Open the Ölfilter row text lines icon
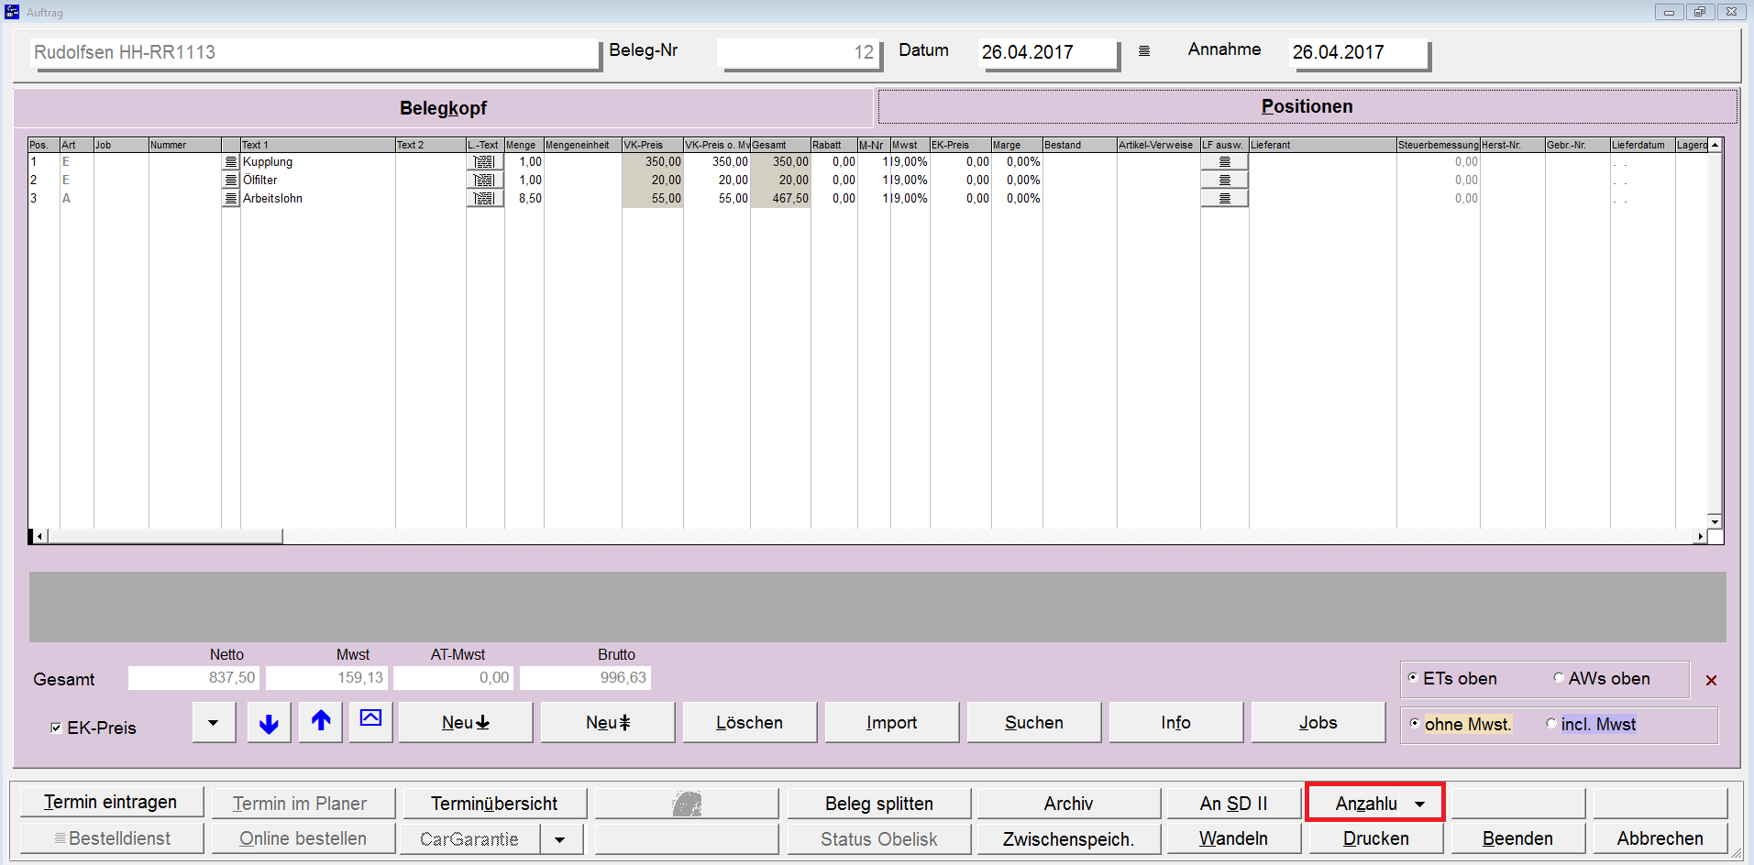The width and height of the screenshot is (1754, 865). click(x=231, y=181)
